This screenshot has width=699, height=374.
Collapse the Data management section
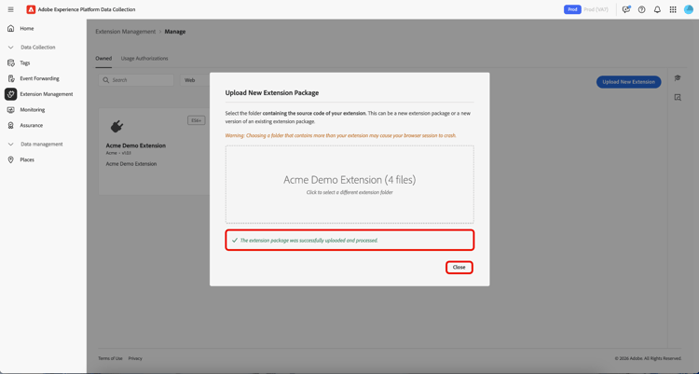[x=10, y=145]
